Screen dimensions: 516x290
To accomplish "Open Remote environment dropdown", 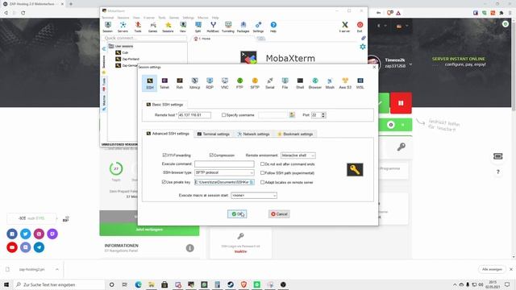I will (x=298, y=155).
